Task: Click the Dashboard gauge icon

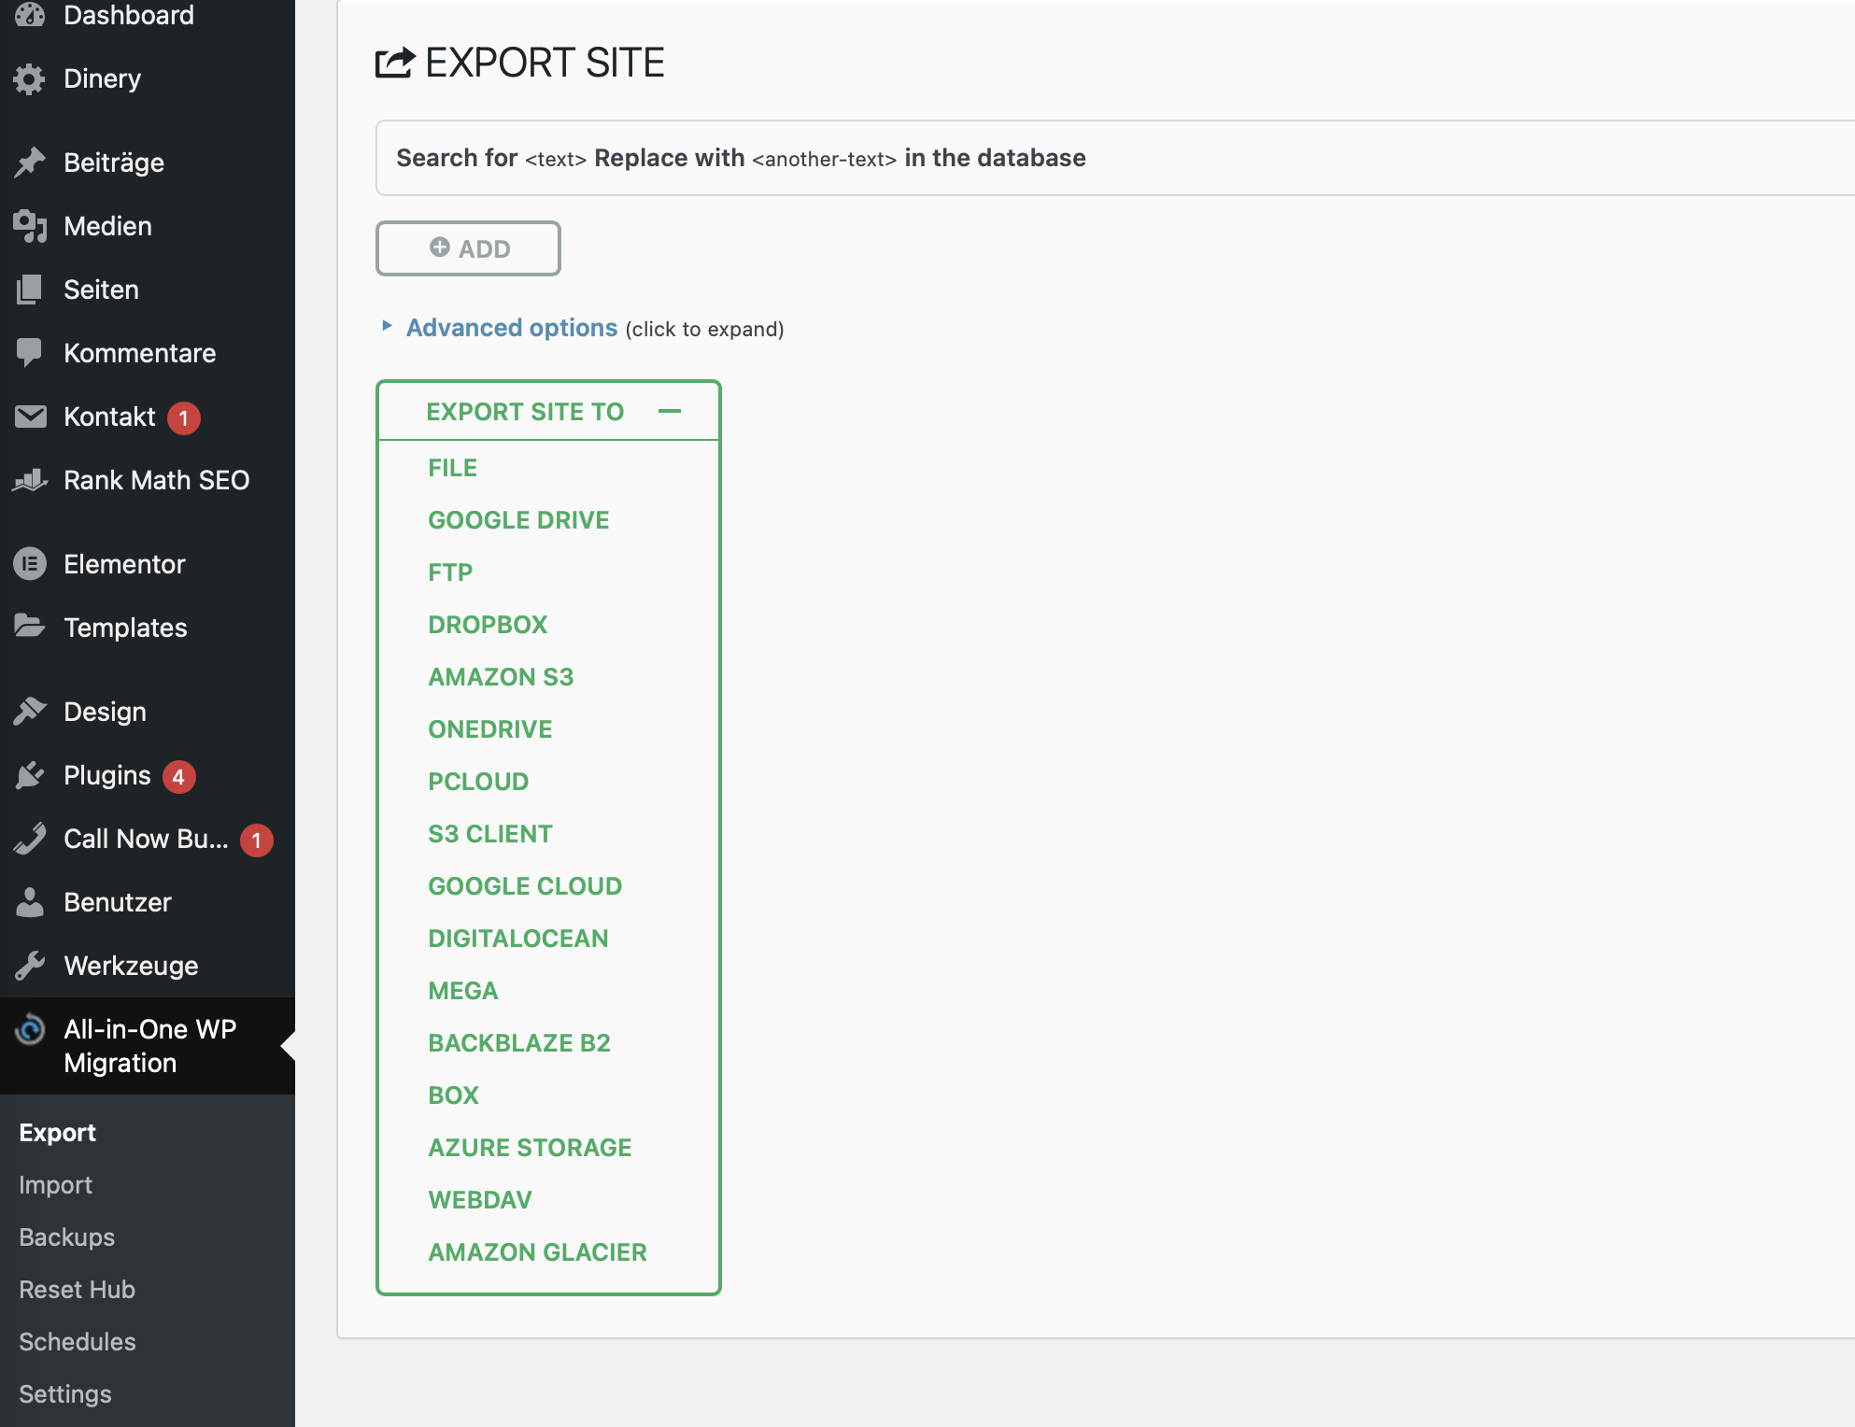Action: pyautogui.click(x=30, y=15)
